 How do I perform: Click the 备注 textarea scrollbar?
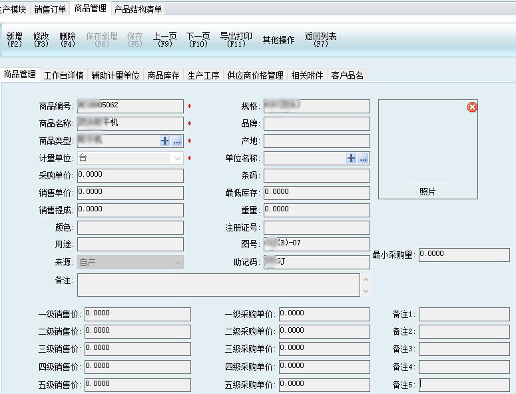coord(365,285)
